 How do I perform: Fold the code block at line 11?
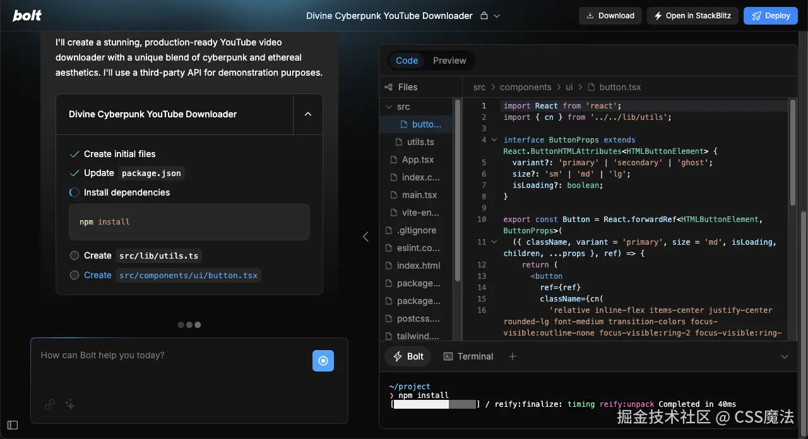point(494,242)
